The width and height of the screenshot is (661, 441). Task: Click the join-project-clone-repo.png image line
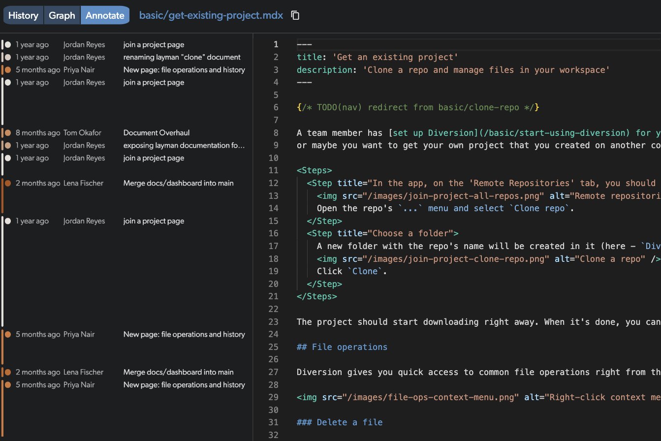(489, 259)
